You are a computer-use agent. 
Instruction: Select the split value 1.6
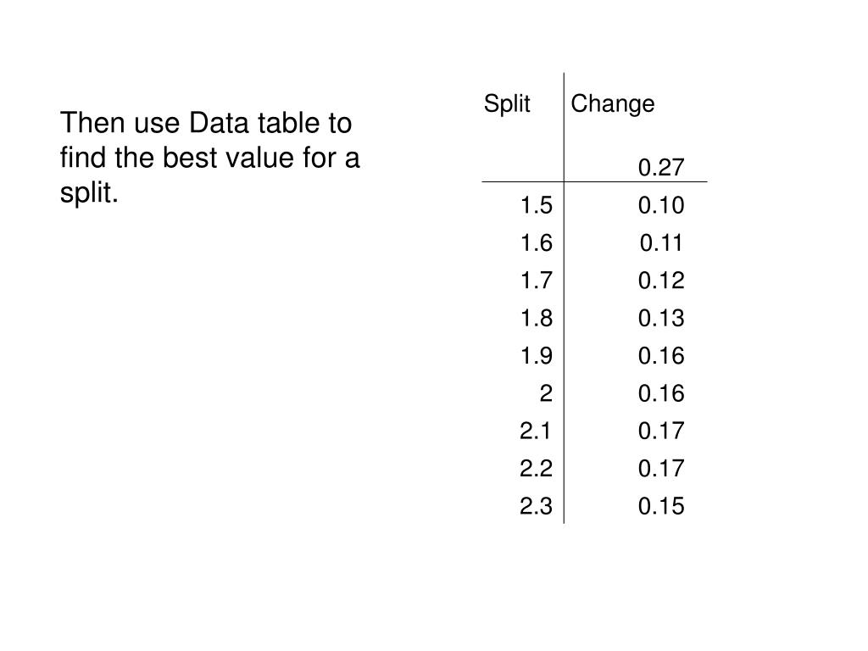(536, 243)
